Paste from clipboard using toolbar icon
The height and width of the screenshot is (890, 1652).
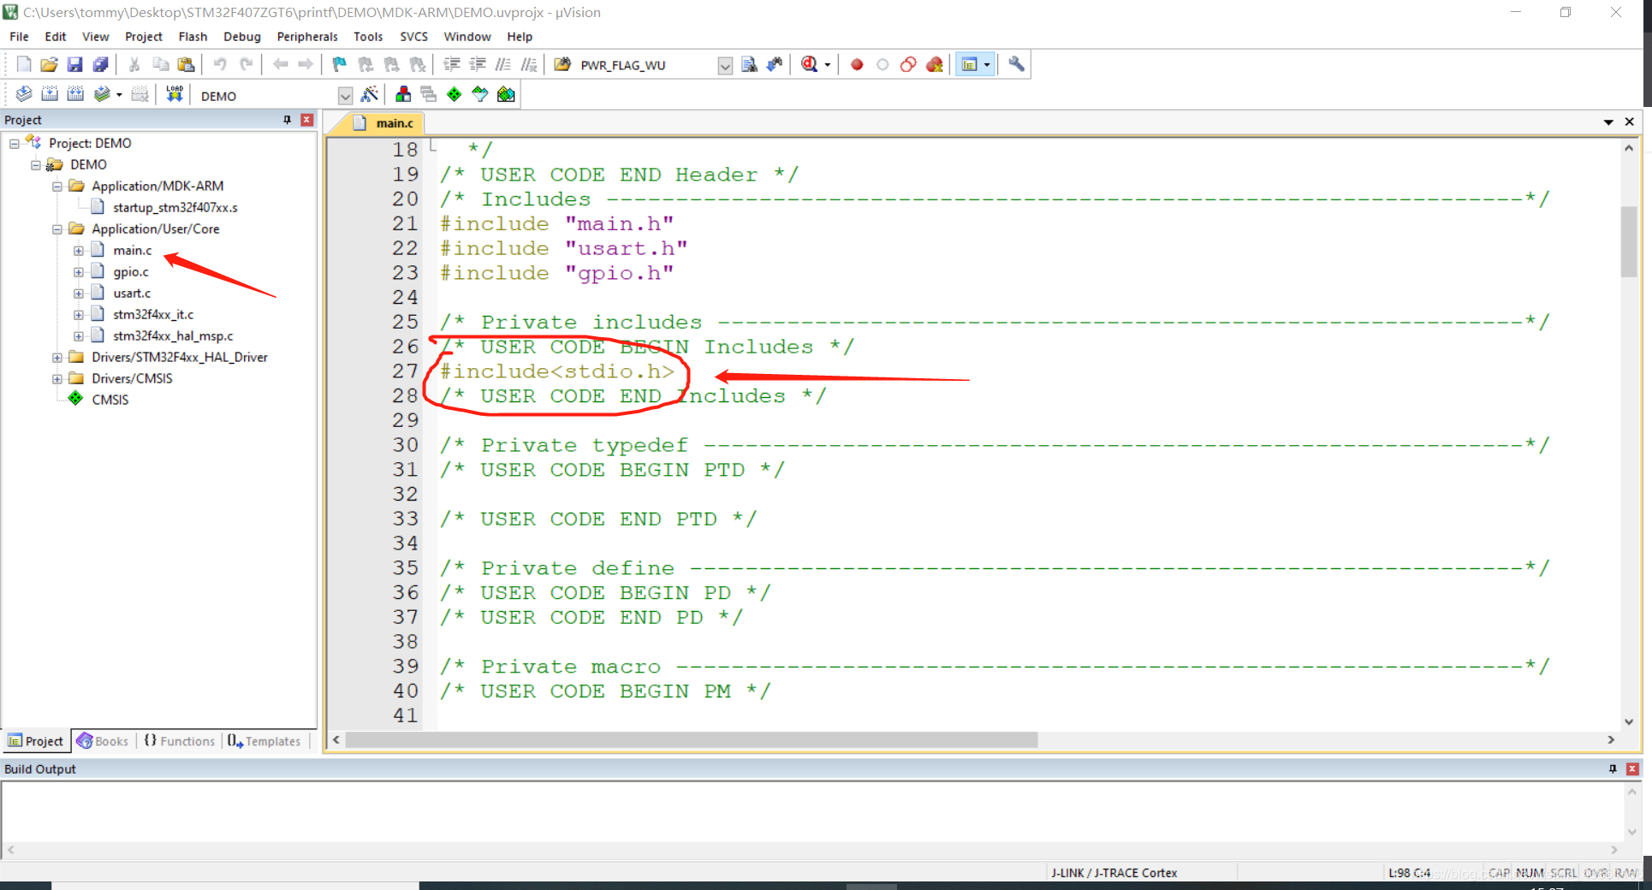pos(186,64)
